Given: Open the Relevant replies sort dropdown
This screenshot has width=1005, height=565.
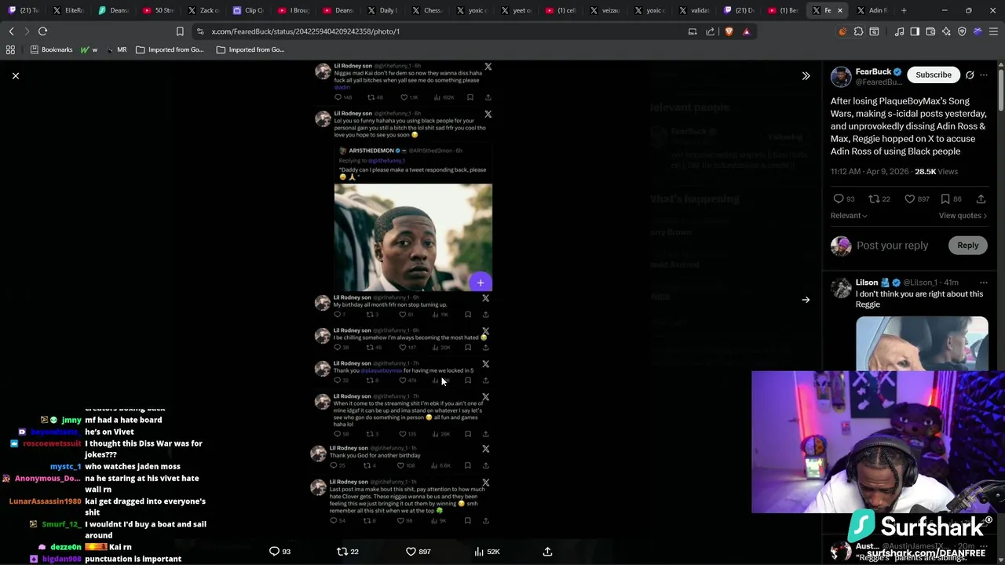Looking at the screenshot, I should (849, 216).
